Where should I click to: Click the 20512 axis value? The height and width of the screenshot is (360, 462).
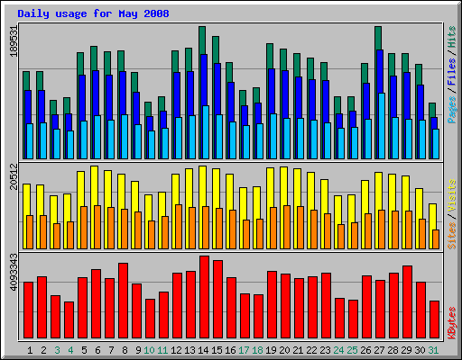tap(14, 176)
